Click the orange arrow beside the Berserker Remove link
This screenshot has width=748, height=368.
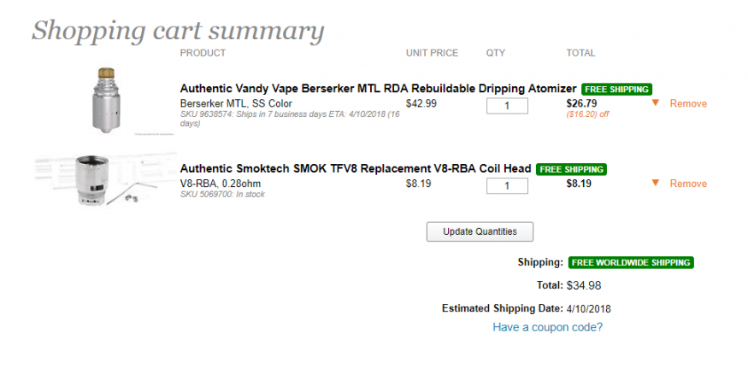[655, 103]
